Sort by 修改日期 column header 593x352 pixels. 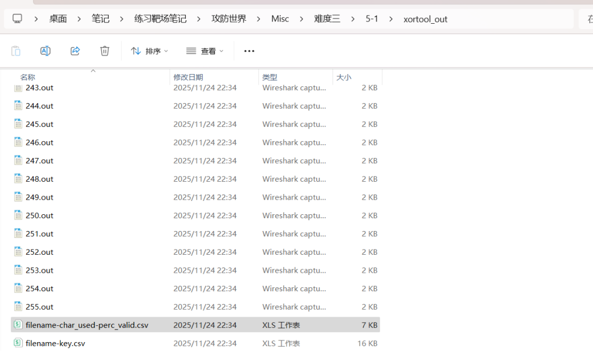coord(188,77)
